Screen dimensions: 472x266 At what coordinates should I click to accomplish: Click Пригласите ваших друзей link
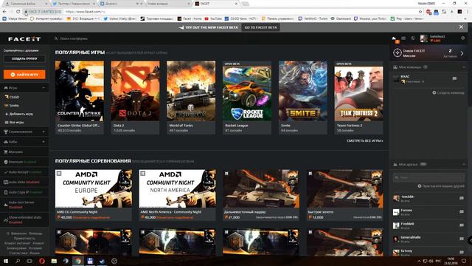pos(441,186)
